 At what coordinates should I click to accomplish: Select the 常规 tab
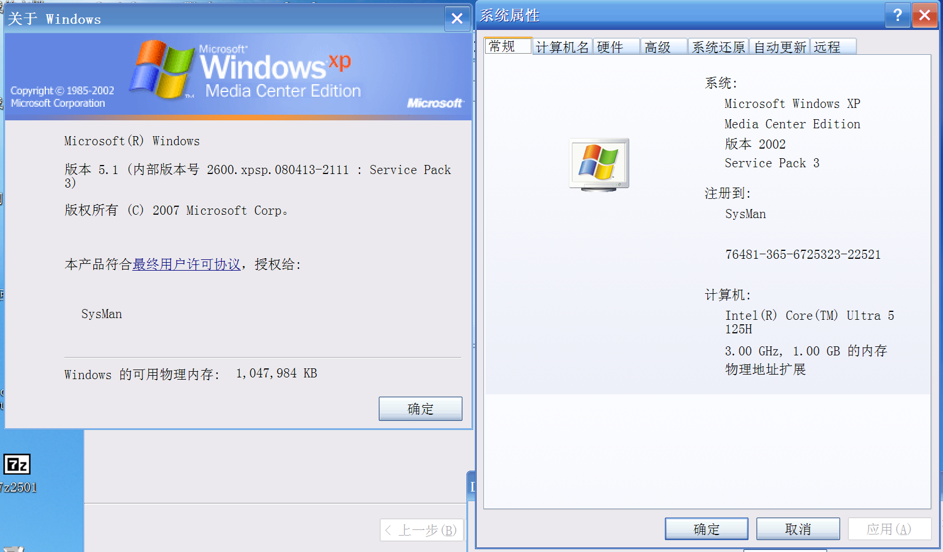[x=508, y=46]
